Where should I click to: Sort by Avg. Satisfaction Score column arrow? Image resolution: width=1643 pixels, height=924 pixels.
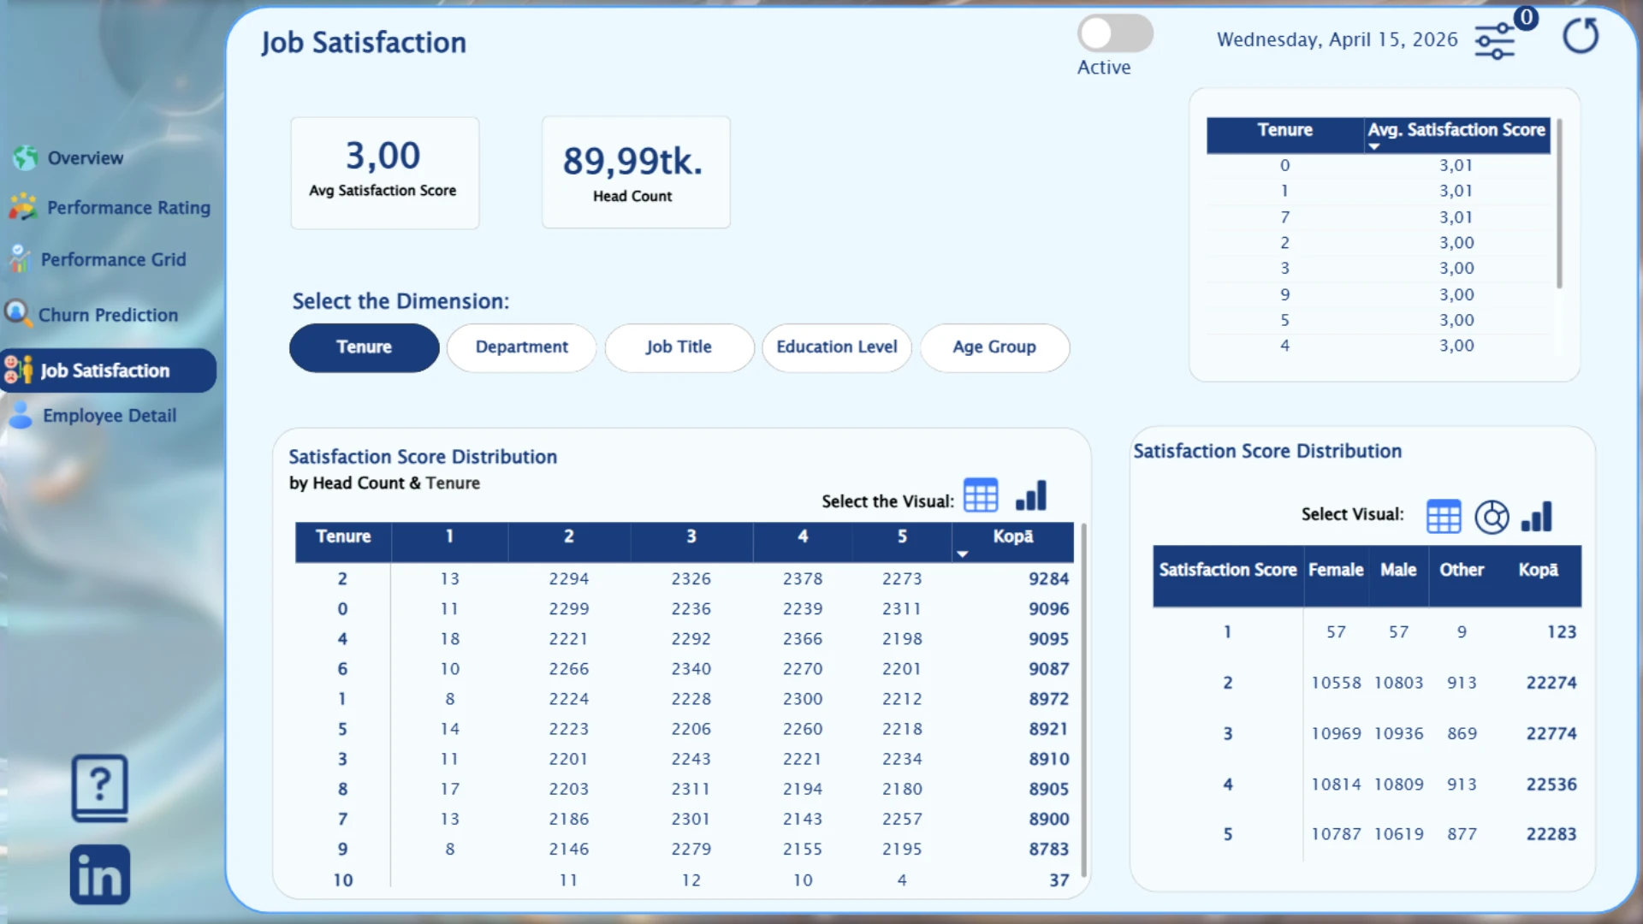coord(1374,147)
